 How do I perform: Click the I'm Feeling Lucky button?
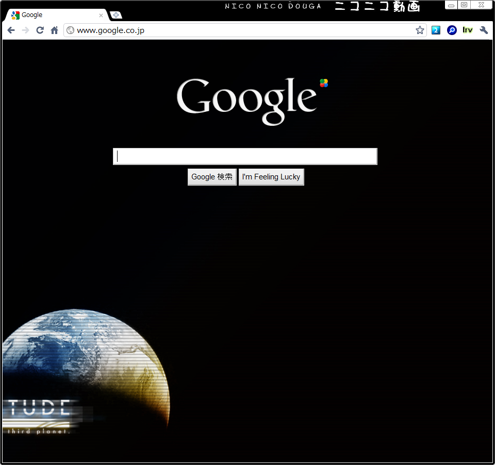pos(271,177)
